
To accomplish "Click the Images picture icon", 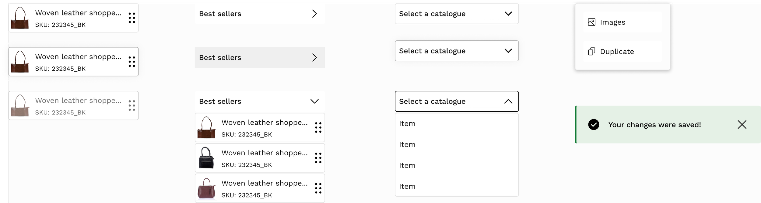I will (x=591, y=22).
